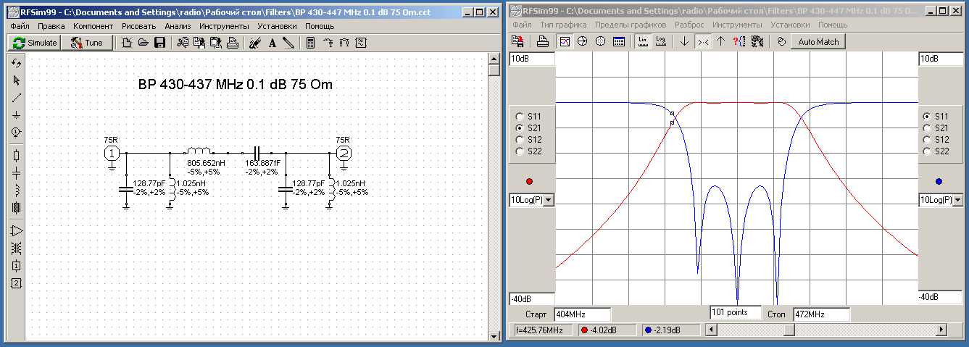969x347 pixels.
Task: Select the draw wire line tool
Action: coord(17,98)
